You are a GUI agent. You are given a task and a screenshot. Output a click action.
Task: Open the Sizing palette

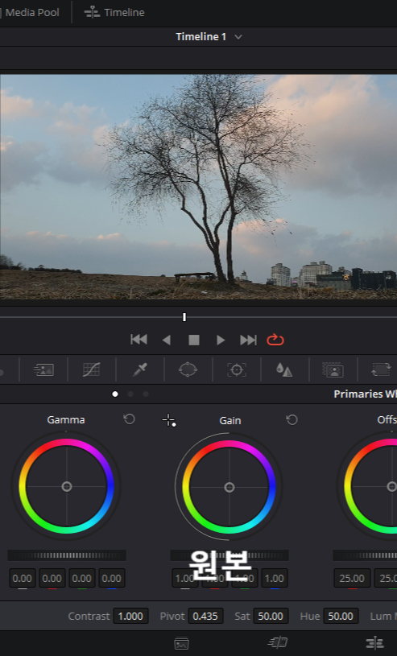pos(381,369)
